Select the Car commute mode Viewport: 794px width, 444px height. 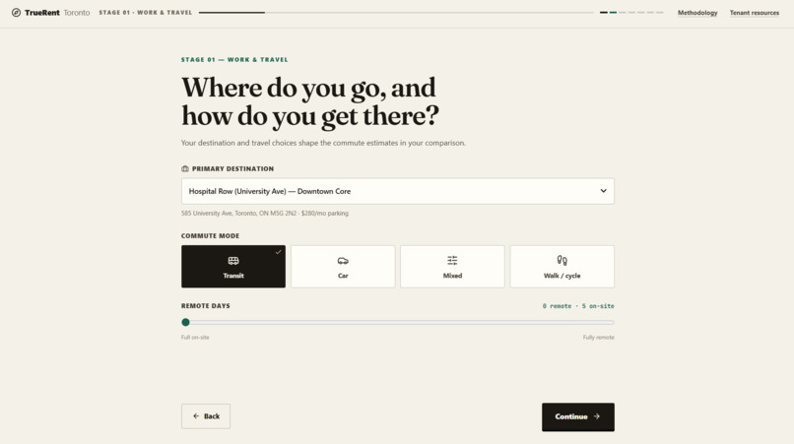[x=343, y=267]
